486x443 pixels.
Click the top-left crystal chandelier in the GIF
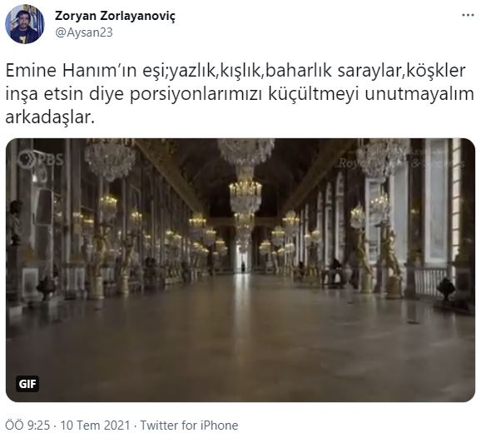(x=110, y=159)
